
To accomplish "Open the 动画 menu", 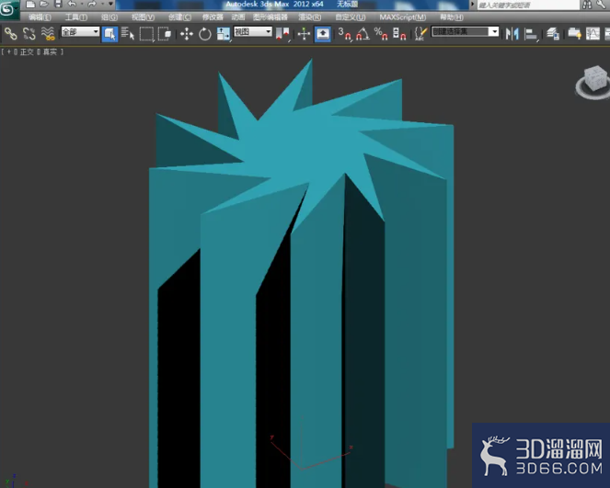I will (x=238, y=17).
